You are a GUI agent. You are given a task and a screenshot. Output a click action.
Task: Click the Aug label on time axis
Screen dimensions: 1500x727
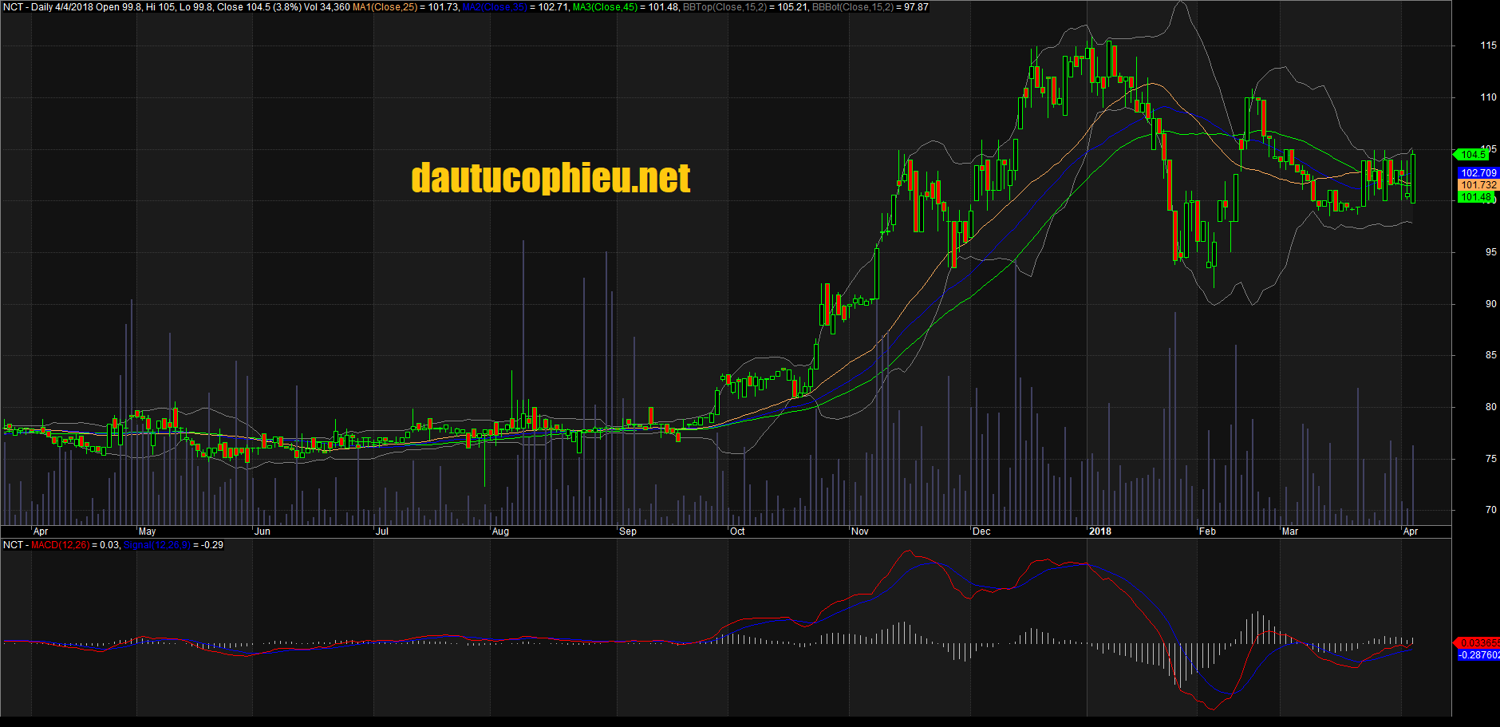coord(500,531)
